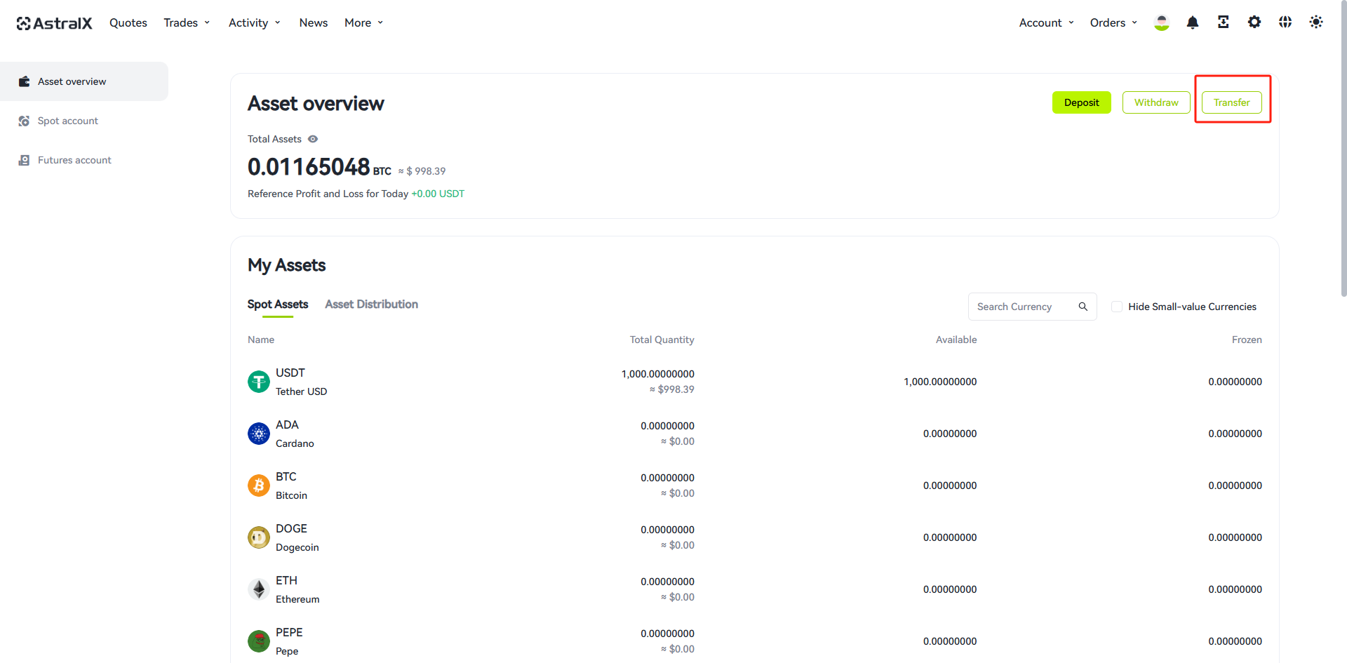Image resolution: width=1347 pixels, height=663 pixels.
Task: Expand the Trades dropdown menu
Action: pyautogui.click(x=187, y=22)
